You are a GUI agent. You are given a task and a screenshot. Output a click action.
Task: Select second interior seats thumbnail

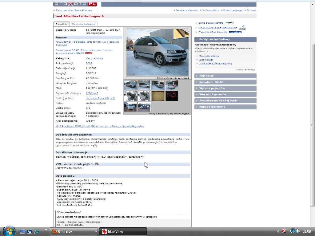(x=144, y=96)
